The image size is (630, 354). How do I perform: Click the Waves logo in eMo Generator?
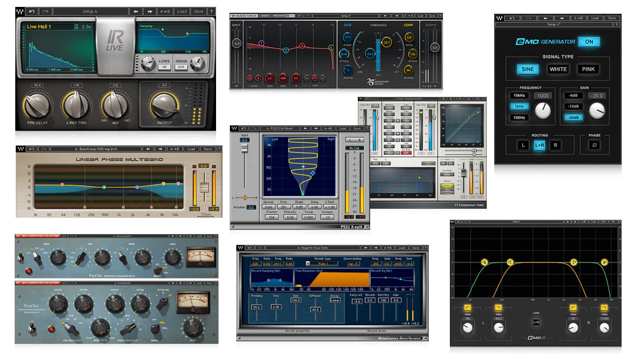pos(500,18)
